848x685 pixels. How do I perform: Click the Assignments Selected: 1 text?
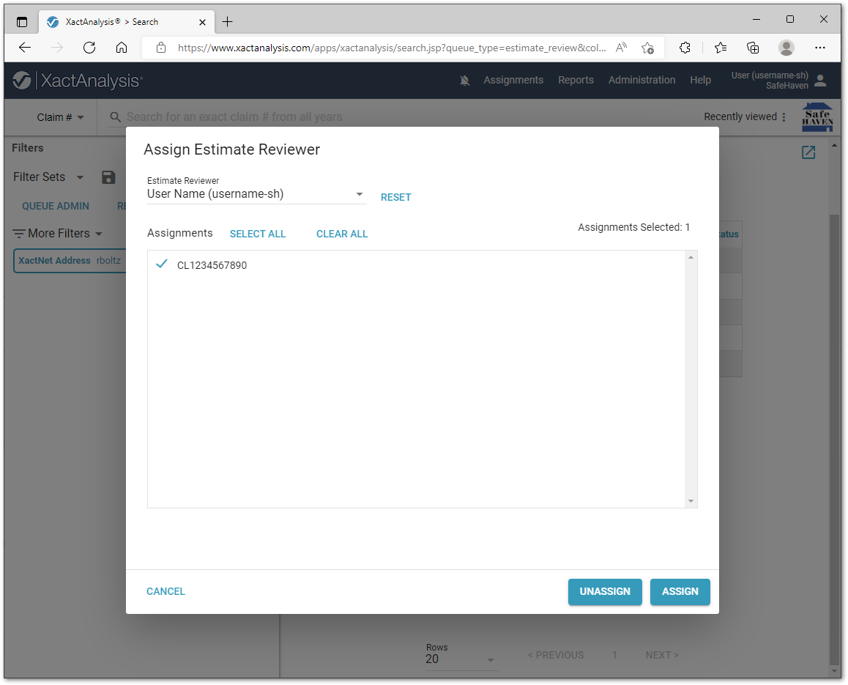pyautogui.click(x=633, y=228)
